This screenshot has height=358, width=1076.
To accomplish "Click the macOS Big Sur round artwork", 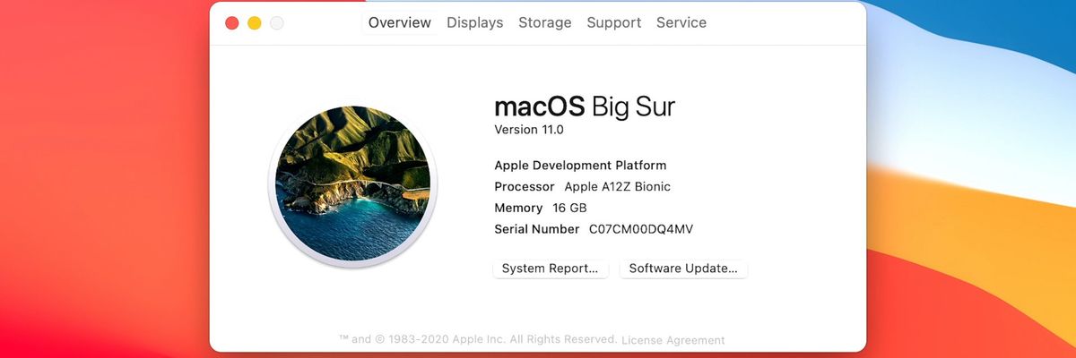I will 353,183.
